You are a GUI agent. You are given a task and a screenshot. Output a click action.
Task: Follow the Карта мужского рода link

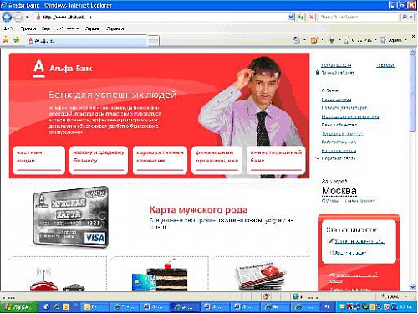[198, 209]
